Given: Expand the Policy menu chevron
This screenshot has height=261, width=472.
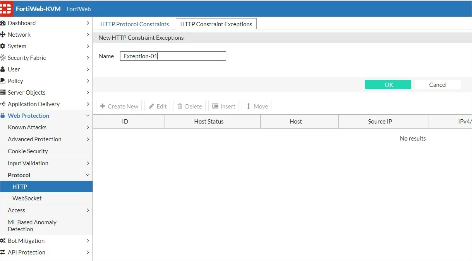Looking at the screenshot, I should tap(88, 81).
